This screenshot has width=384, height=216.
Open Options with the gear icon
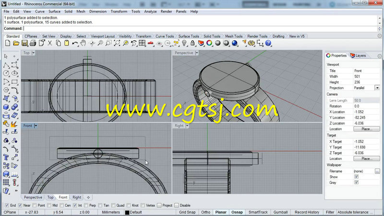251,43
